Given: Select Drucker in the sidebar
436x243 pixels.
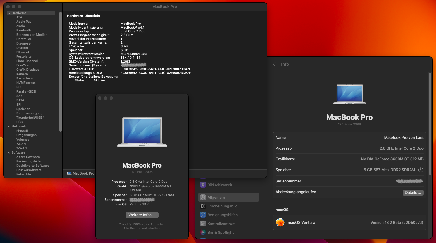Looking at the screenshot, I should [x=22, y=48].
